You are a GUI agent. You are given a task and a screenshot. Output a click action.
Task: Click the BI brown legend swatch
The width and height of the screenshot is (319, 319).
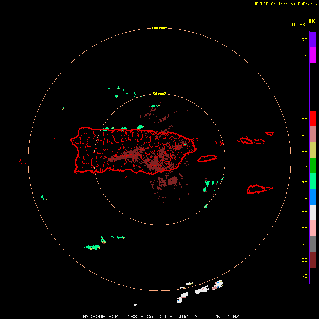(313, 260)
